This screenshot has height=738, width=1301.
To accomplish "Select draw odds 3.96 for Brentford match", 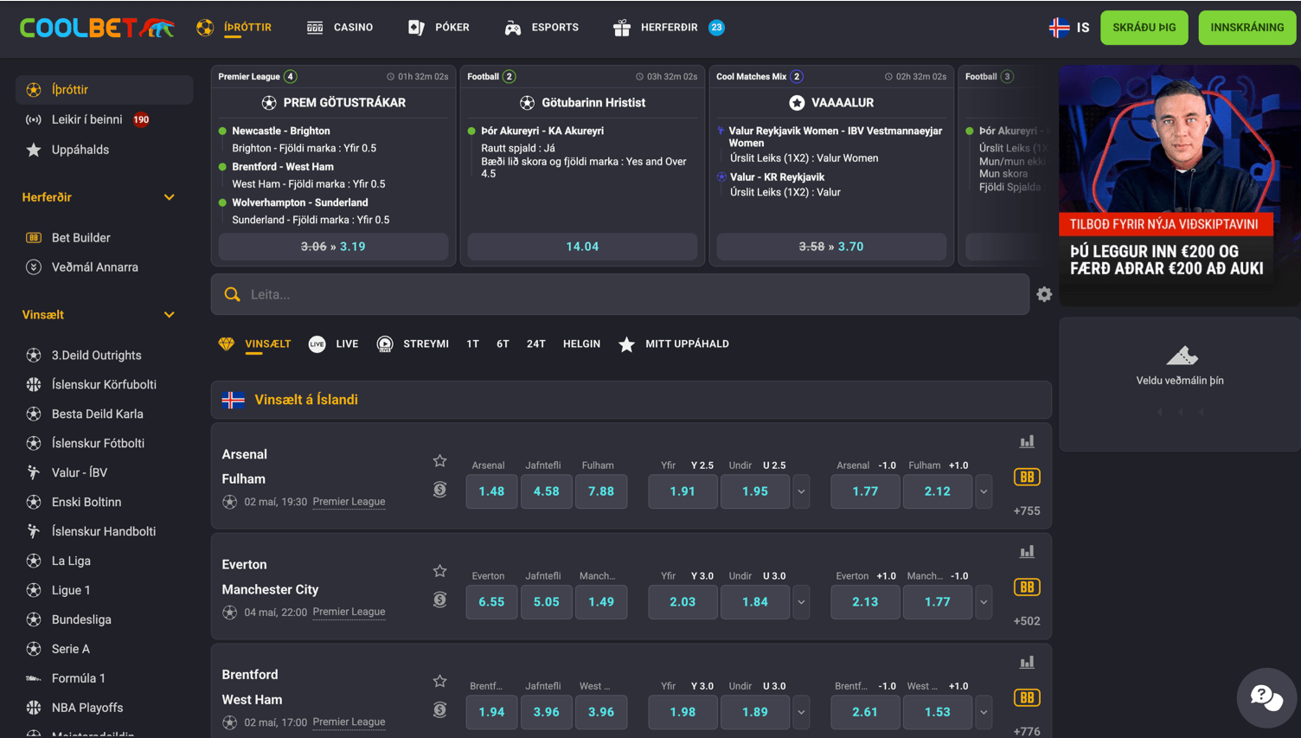I will point(547,712).
